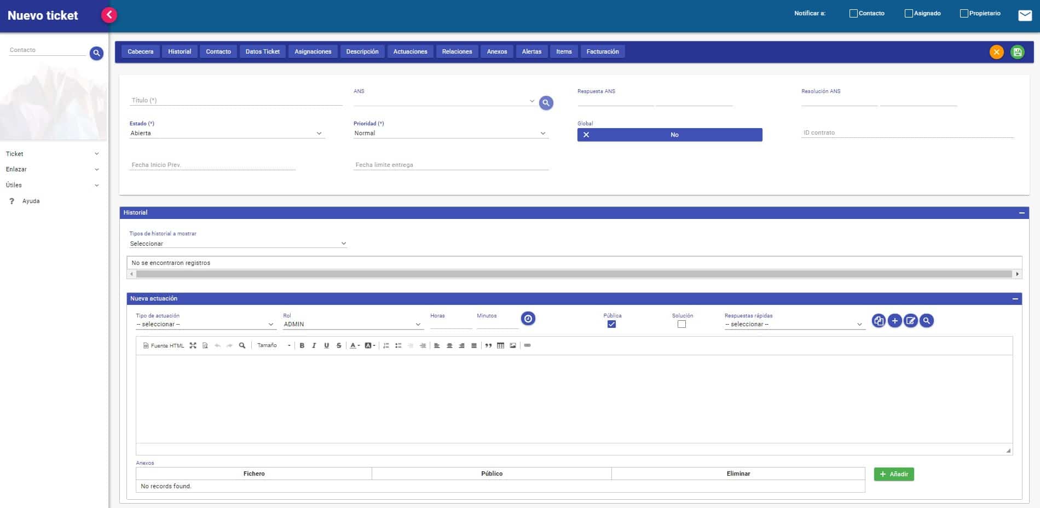Open the Facturación tab
Screen dimensions: 1040x508
[602, 51]
